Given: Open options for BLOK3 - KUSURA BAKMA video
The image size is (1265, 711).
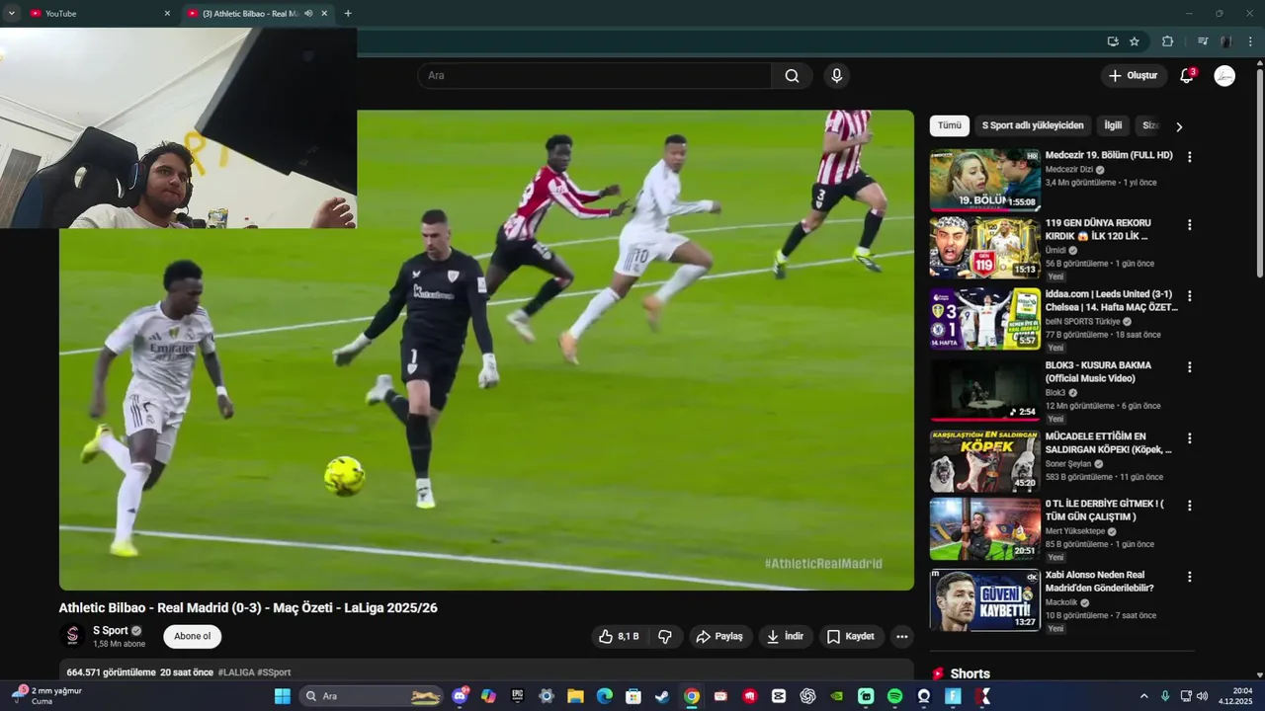Looking at the screenshot, I should (1190, 367).
